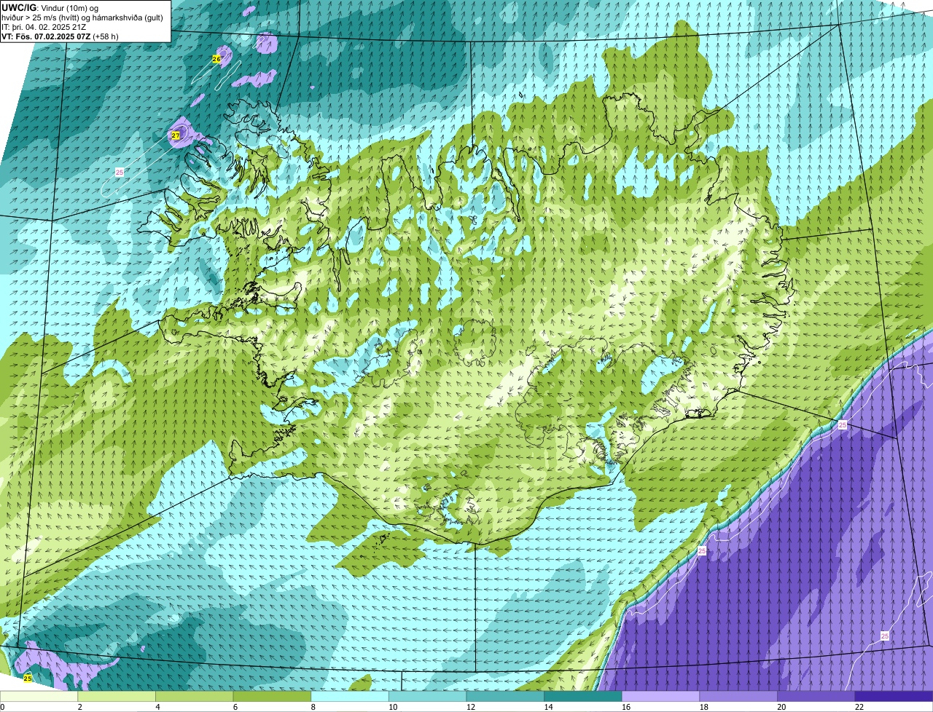This screenshot has width=933, height=712.
Task: Click the above-22 m/s darkest purple swatch
Action: coord(894,696)
